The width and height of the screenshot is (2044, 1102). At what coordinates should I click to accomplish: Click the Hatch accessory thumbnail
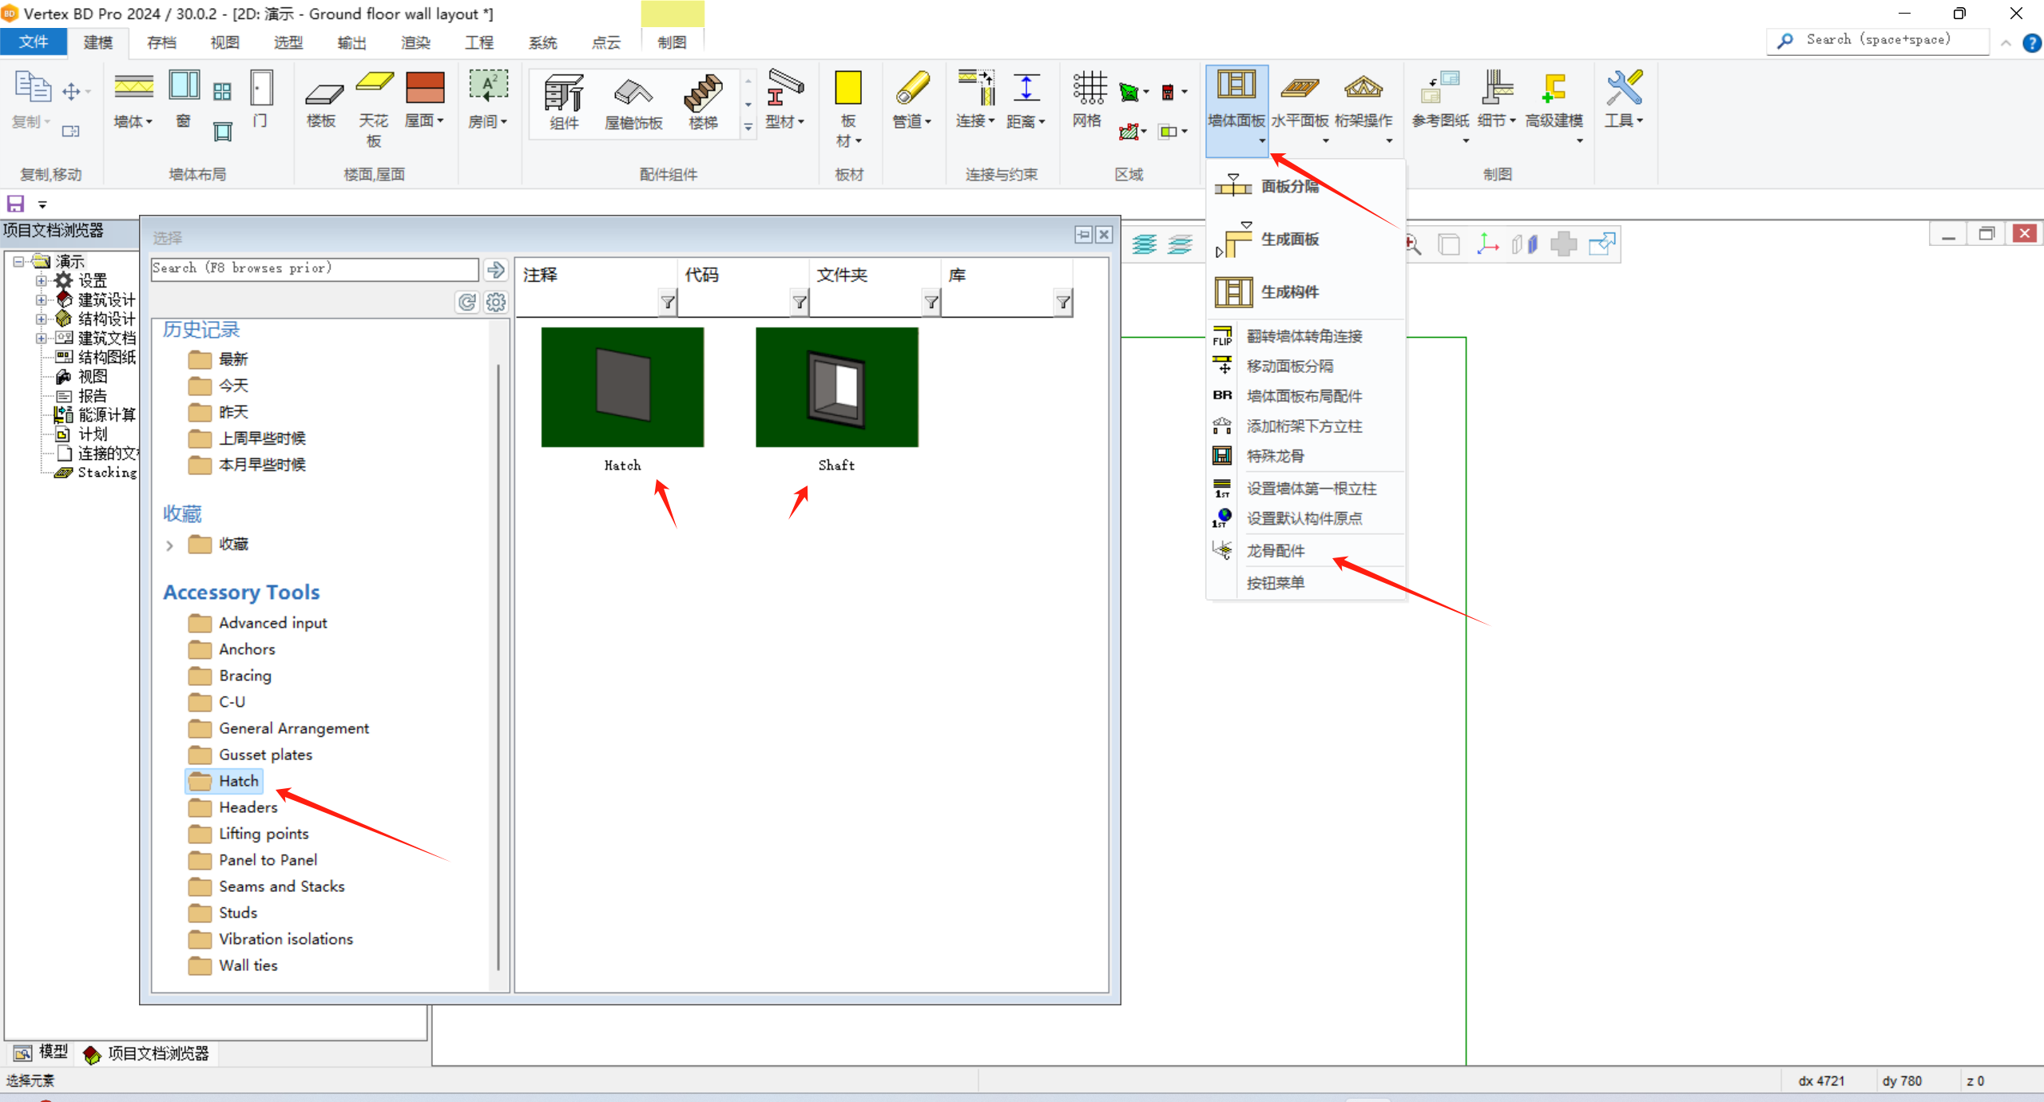[x=622, y=387]
